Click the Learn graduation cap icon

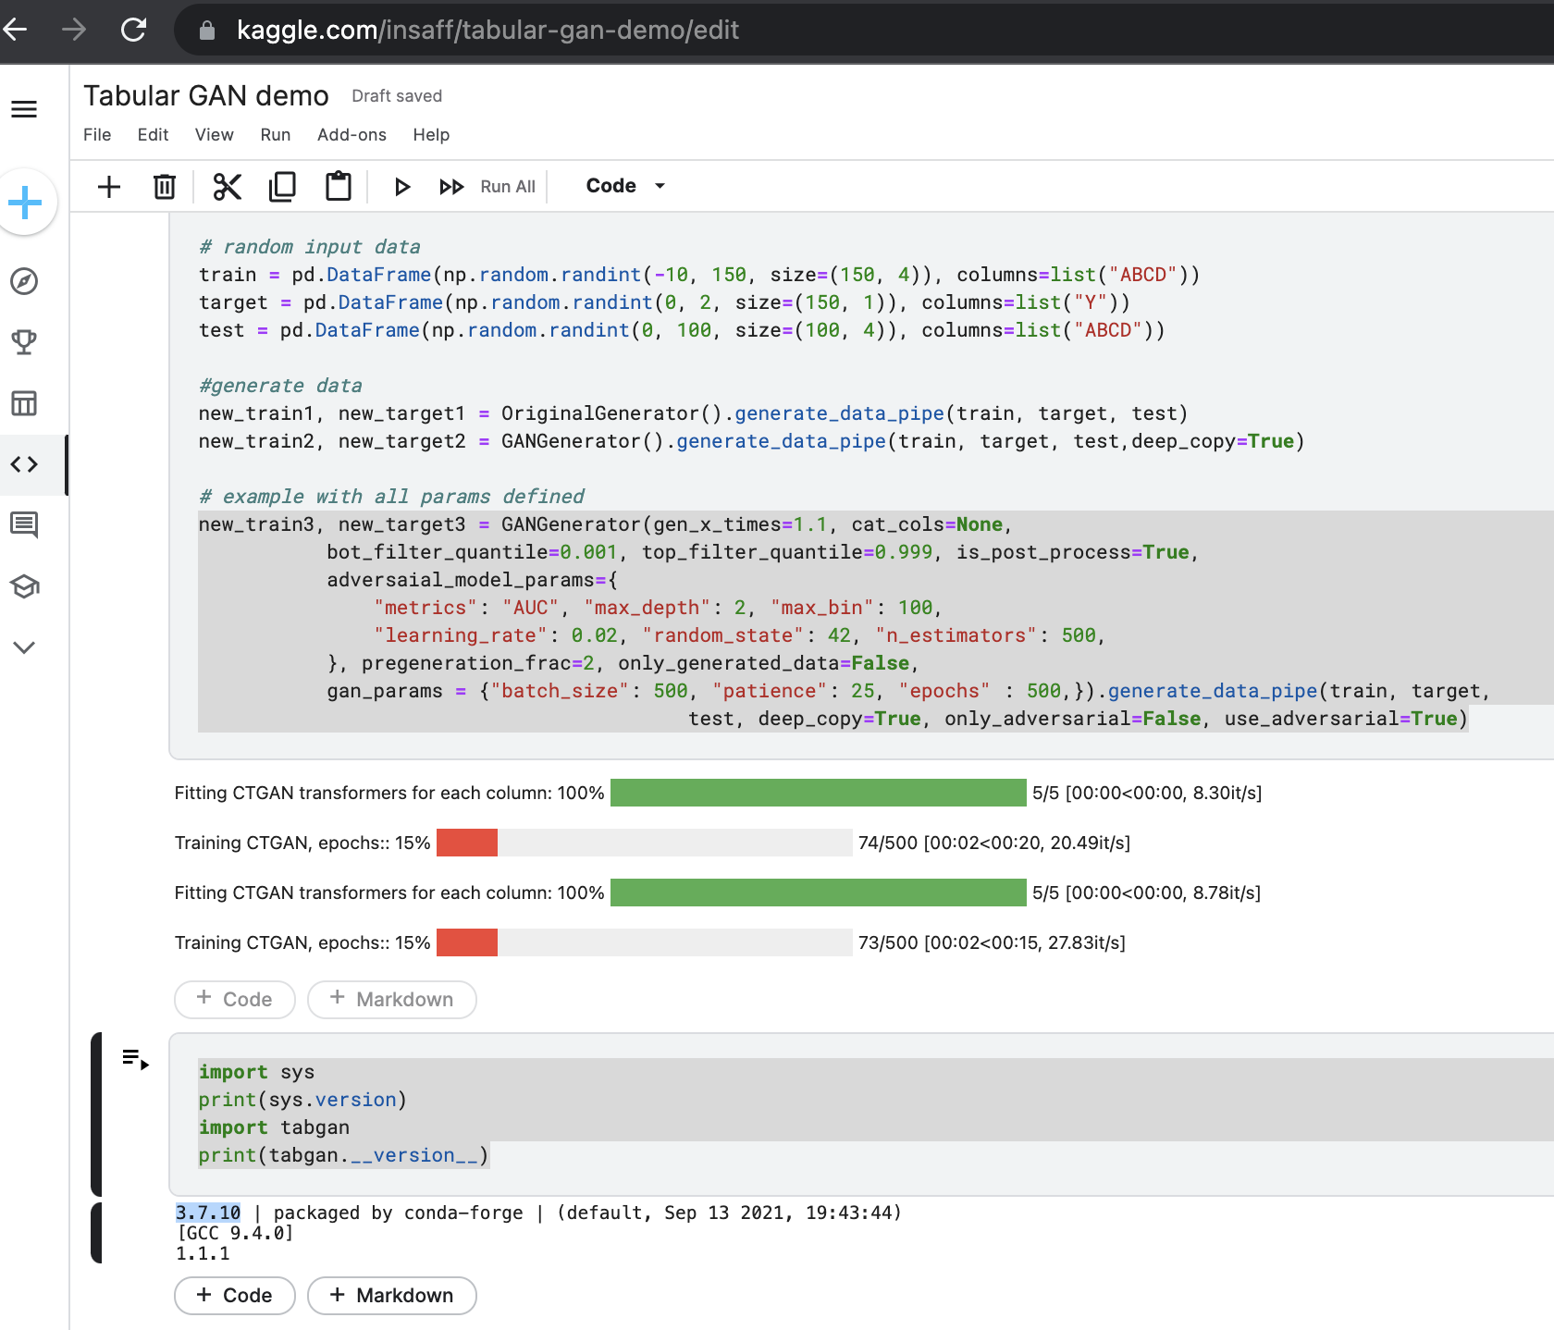tap(24, 586)
